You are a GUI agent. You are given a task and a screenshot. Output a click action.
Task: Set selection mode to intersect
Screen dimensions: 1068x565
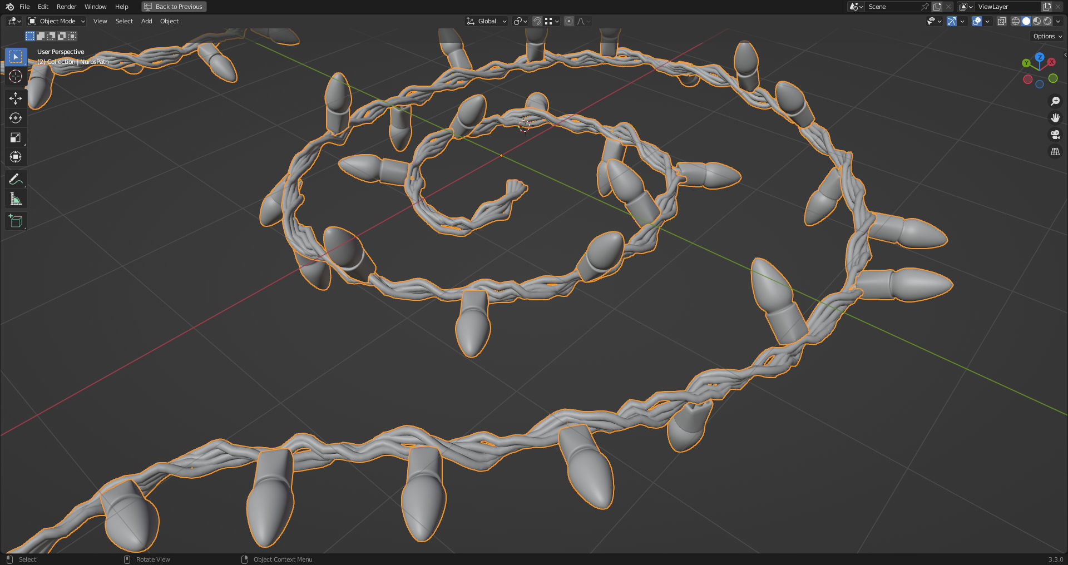[72, 36]
